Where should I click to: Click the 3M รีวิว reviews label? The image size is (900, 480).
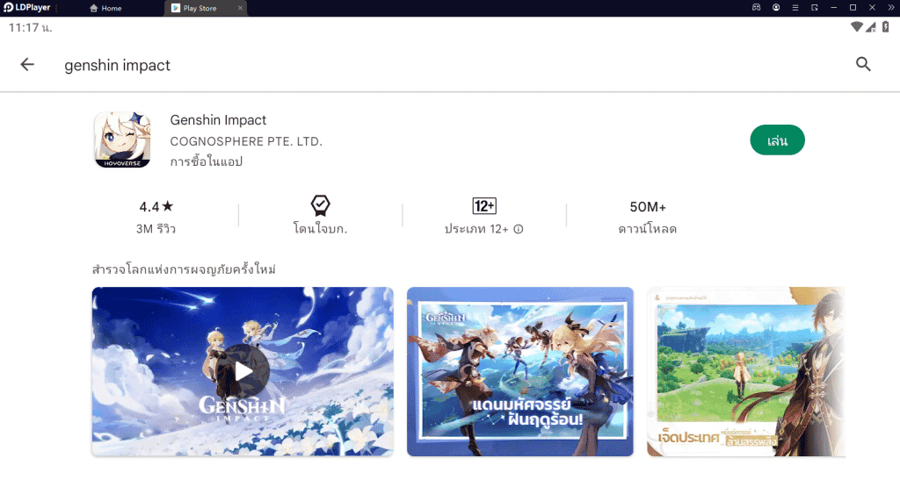[x=156, y=229]
